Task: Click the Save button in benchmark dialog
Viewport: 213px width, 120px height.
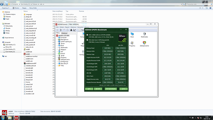Action: click(x=89, y=89)
